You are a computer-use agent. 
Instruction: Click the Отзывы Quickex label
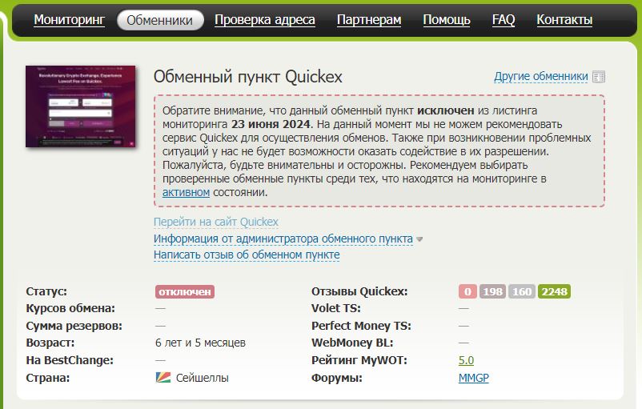pos(359,291)
